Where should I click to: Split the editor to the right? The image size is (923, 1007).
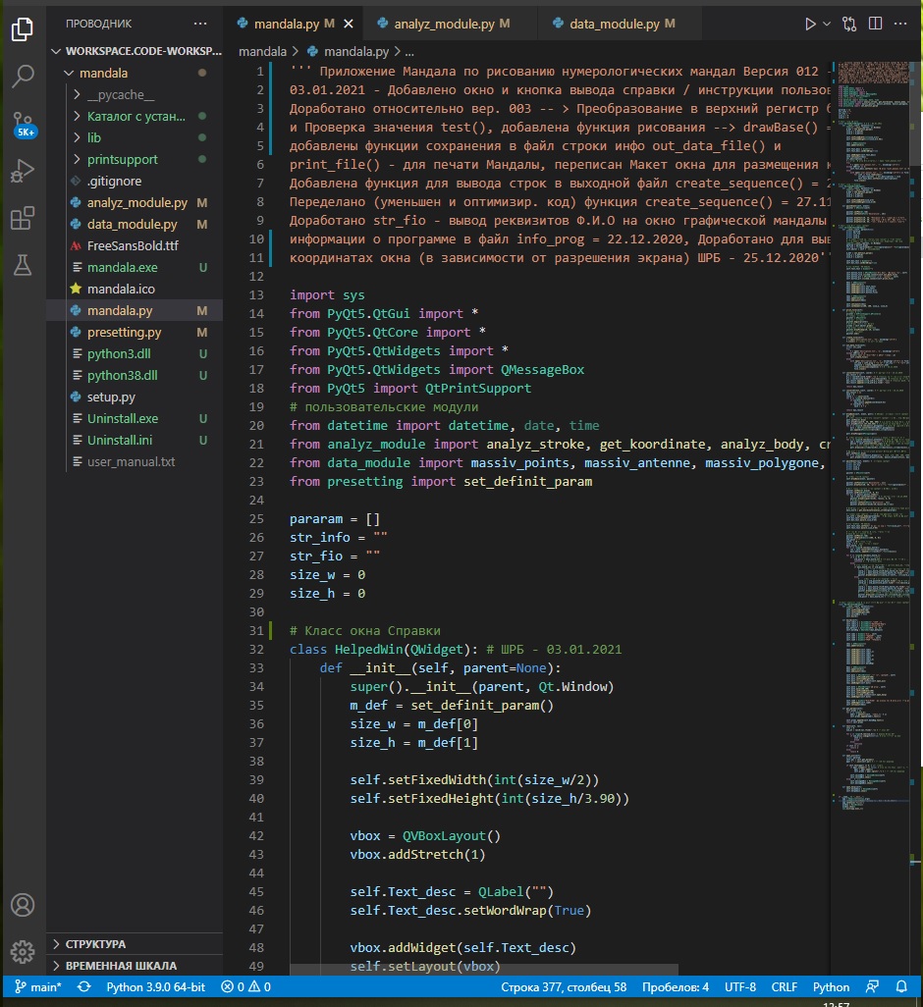[875, 24]
